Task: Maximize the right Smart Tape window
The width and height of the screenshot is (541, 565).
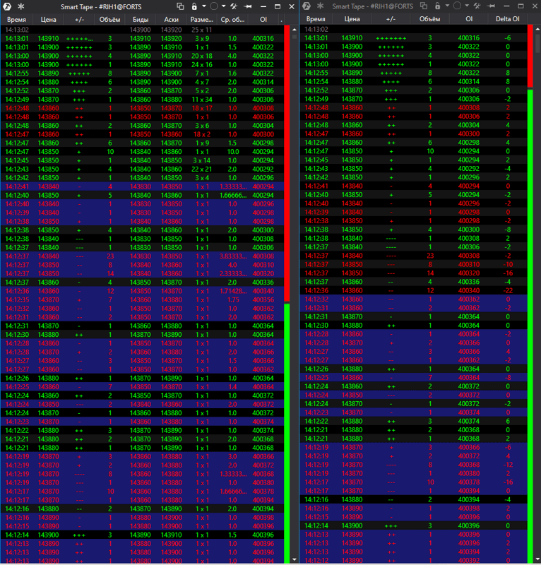Action: pos(521,6)
